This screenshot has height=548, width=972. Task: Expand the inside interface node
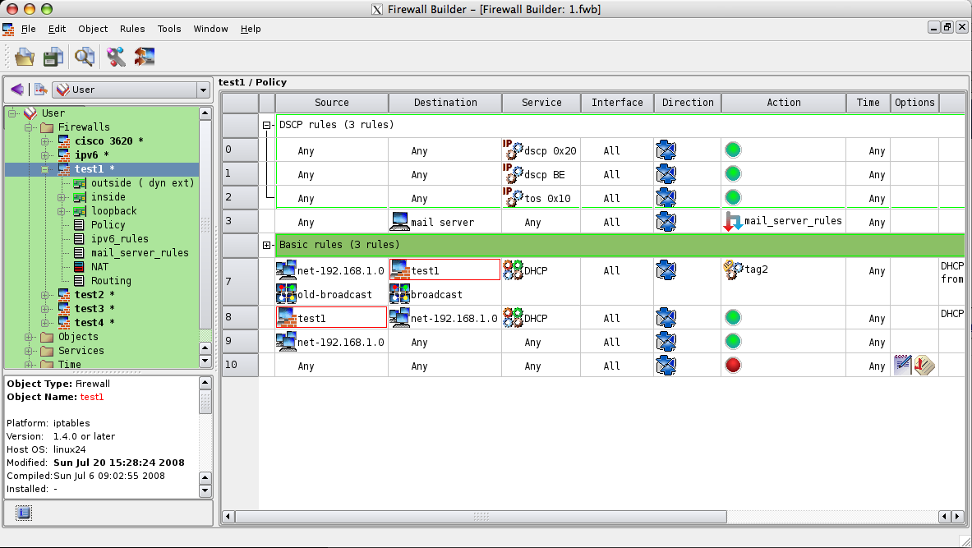point(62,197)
